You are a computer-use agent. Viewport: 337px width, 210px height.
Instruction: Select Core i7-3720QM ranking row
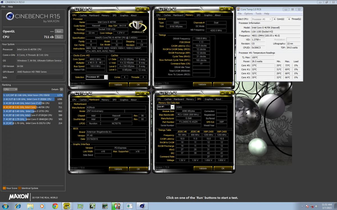point(33,115)
